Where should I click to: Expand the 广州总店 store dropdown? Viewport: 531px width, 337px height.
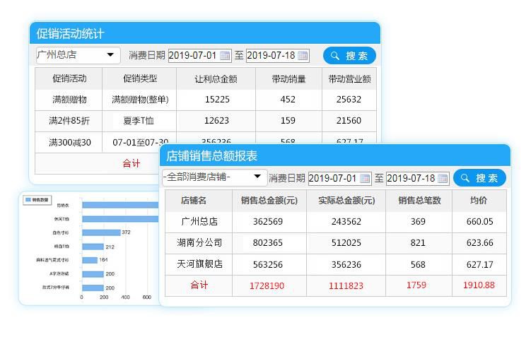tap(110, 55)
